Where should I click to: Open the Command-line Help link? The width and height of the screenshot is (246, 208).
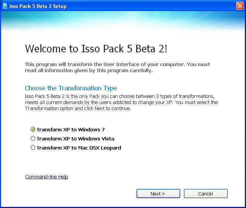point(46,177)
